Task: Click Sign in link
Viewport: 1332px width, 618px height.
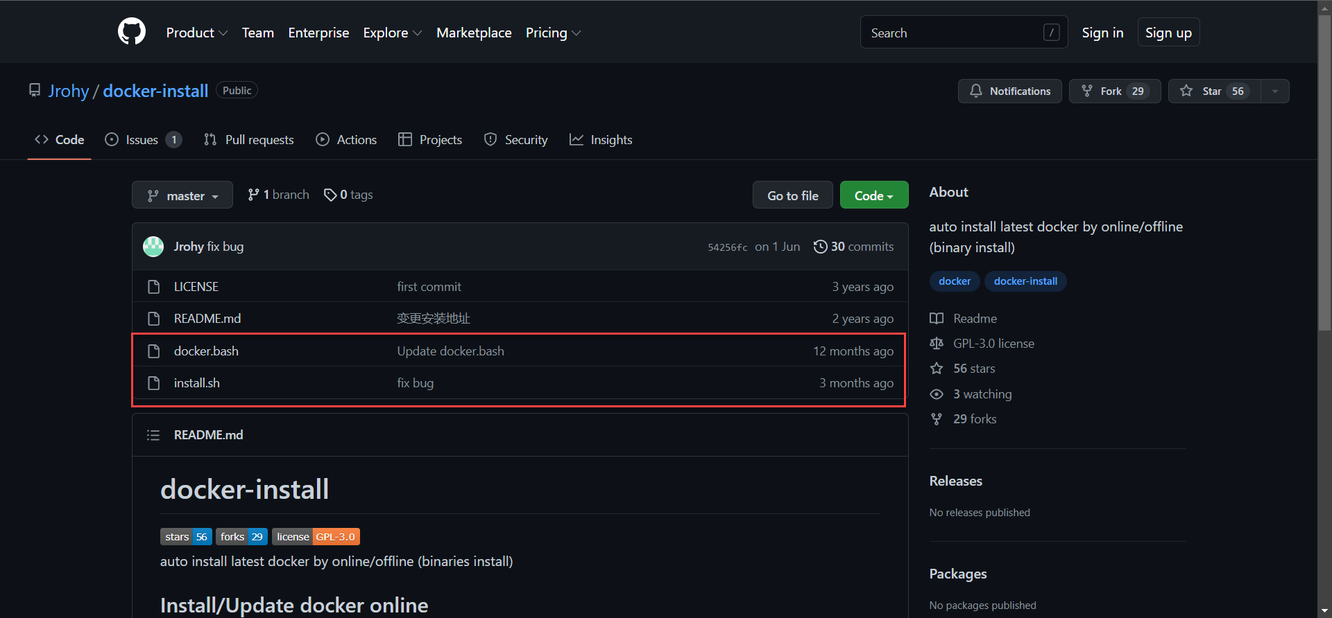Action: [1102, 33]
